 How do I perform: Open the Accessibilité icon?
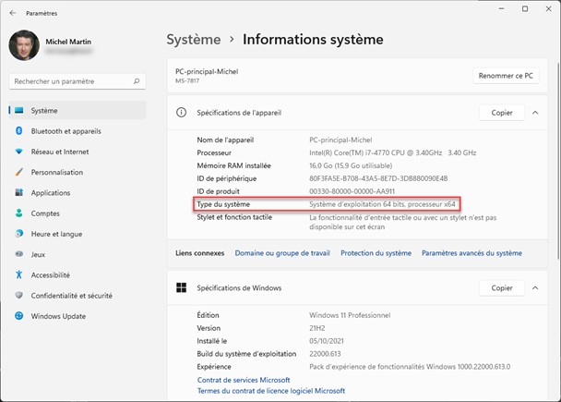(18, 274)
